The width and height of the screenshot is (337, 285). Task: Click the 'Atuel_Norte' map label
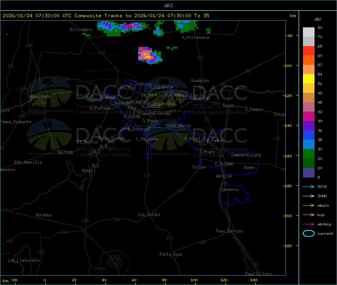[178, 126]
